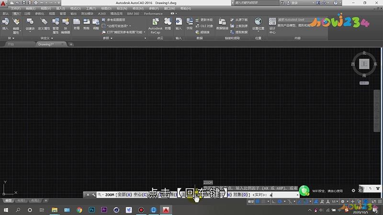Click Upload to Source (上载到源) button
Image resolution: width=383 pixels, height=215 pixels.
click(x=239, y=26)
